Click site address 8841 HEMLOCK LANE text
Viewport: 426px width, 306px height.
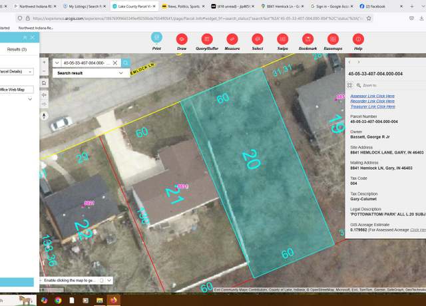[x=387, y=152]
